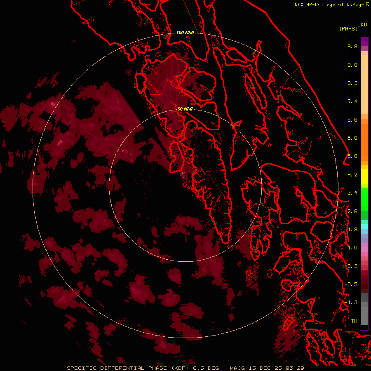This screenshot has width=371, height=371.
Task: Click the bright green segment of the color bar
Action: tap(364, 199)
